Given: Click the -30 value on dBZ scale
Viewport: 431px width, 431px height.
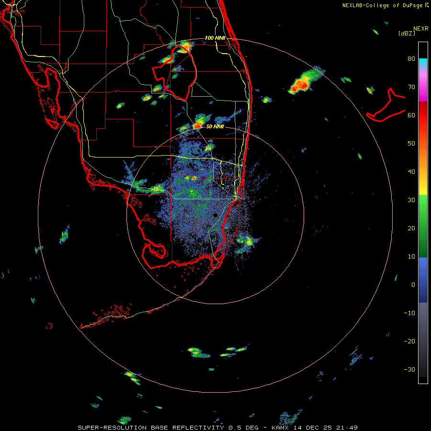Looking at the screenshot, I should coord(409,369).
